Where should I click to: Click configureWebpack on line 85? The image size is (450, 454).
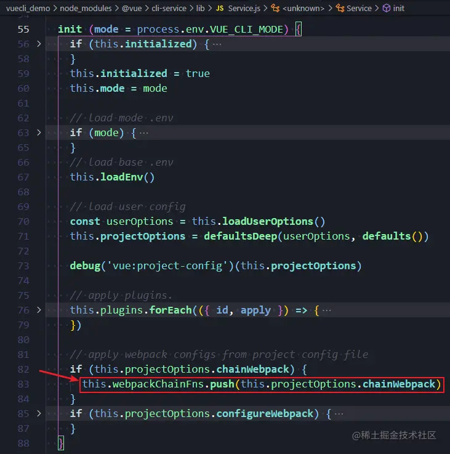[x=265, y=413]
